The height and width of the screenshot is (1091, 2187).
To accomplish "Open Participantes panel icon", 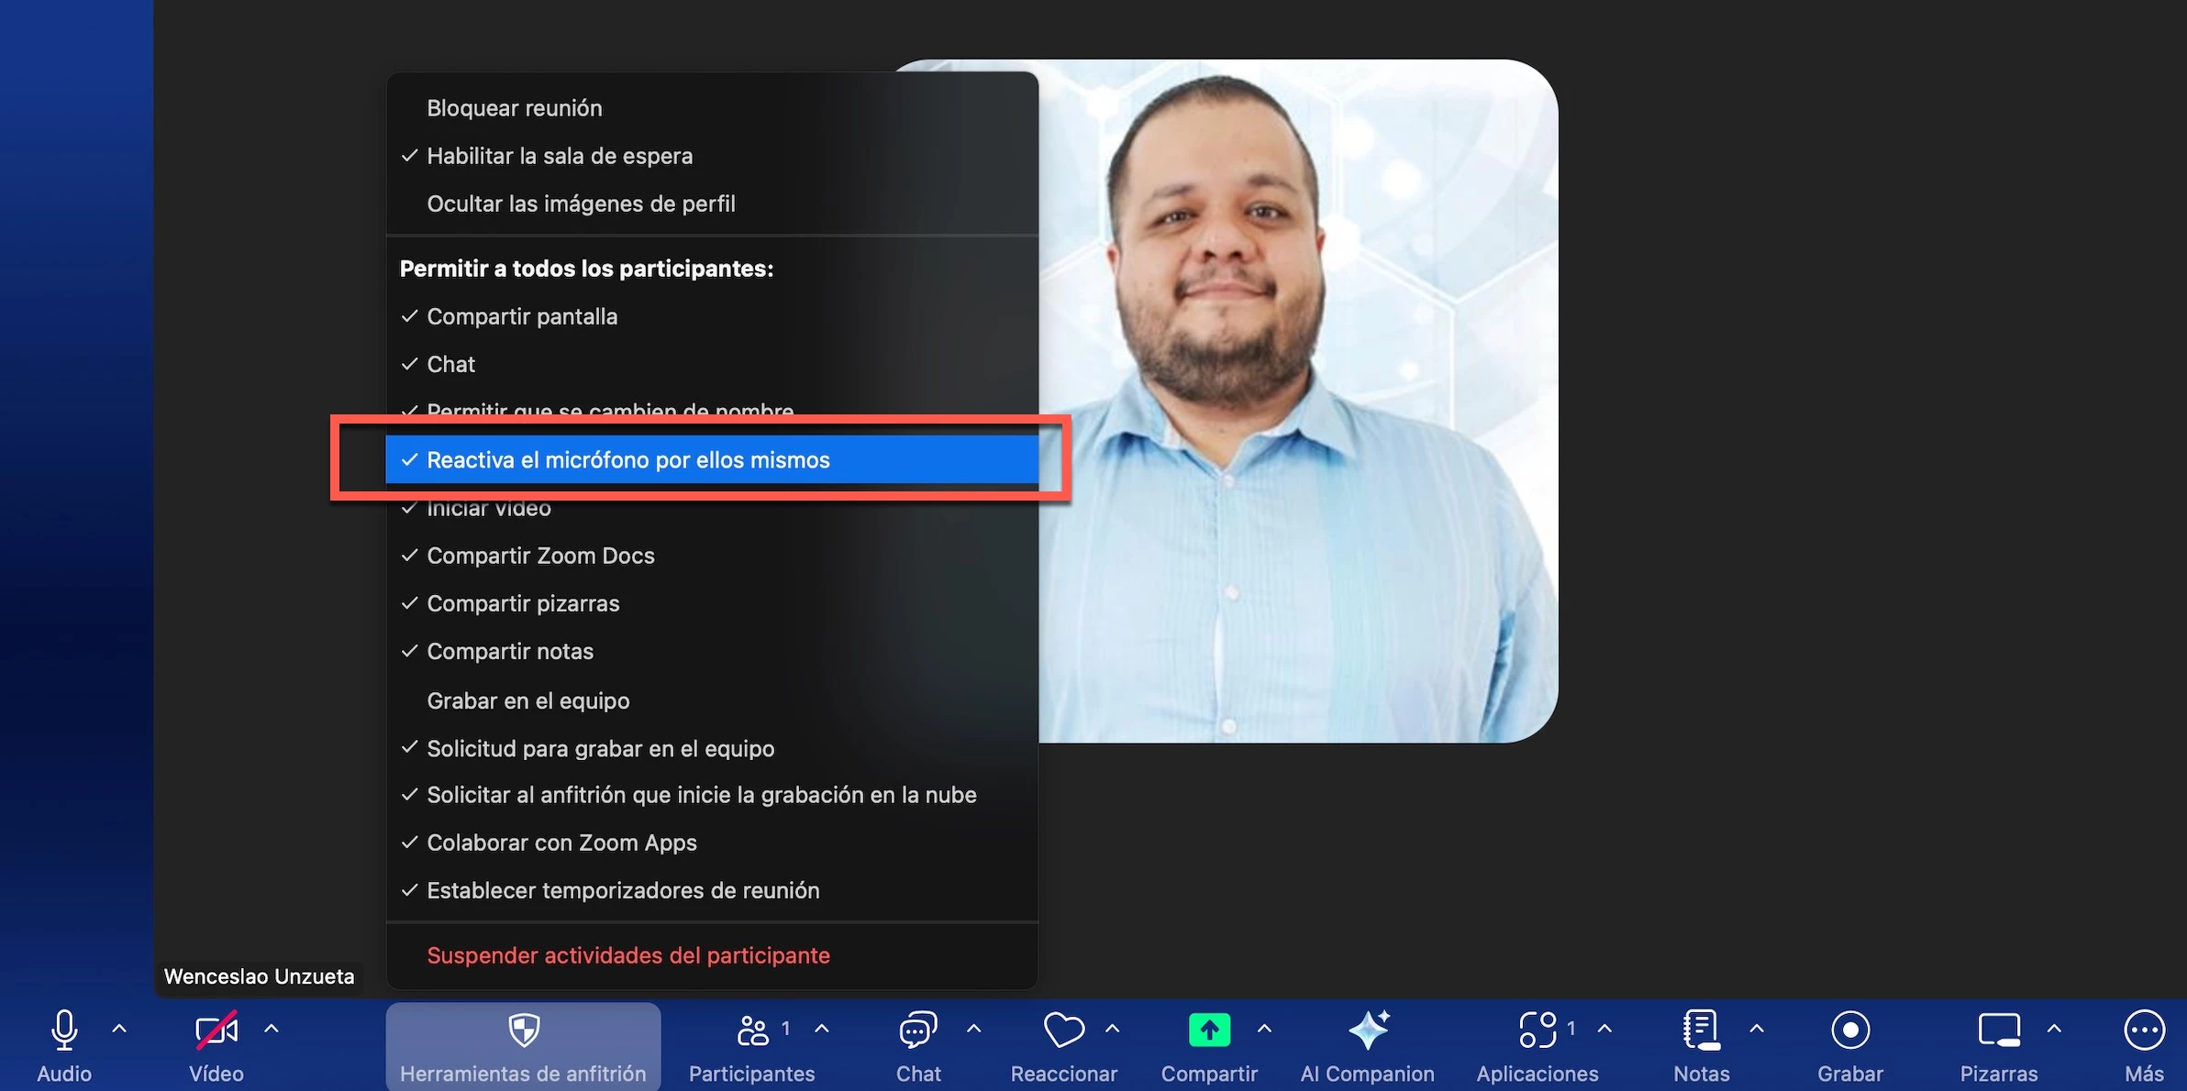I will click(x=753, y=1030).
